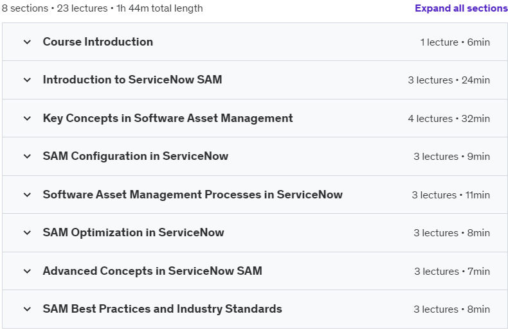Click the '3 lectures • 24min' text
508x330 pixels.
tap(449, 80)
